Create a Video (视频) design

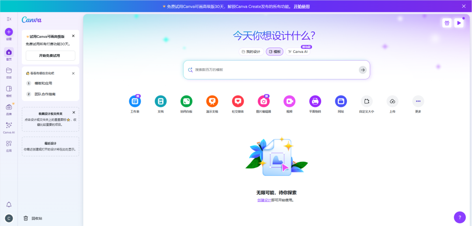[289, 101]
